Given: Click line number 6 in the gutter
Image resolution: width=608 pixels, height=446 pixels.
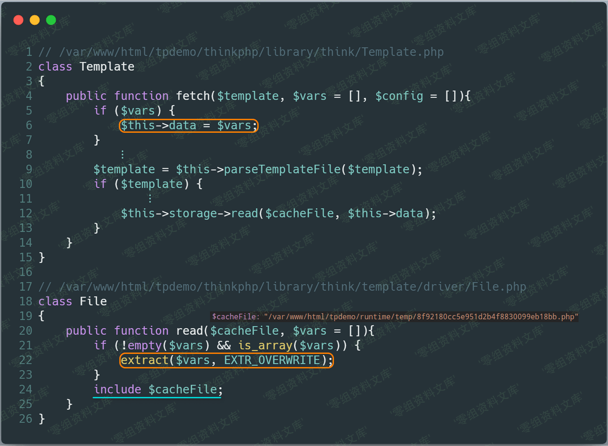Looking at the screenshot, I should coord(29,125).
